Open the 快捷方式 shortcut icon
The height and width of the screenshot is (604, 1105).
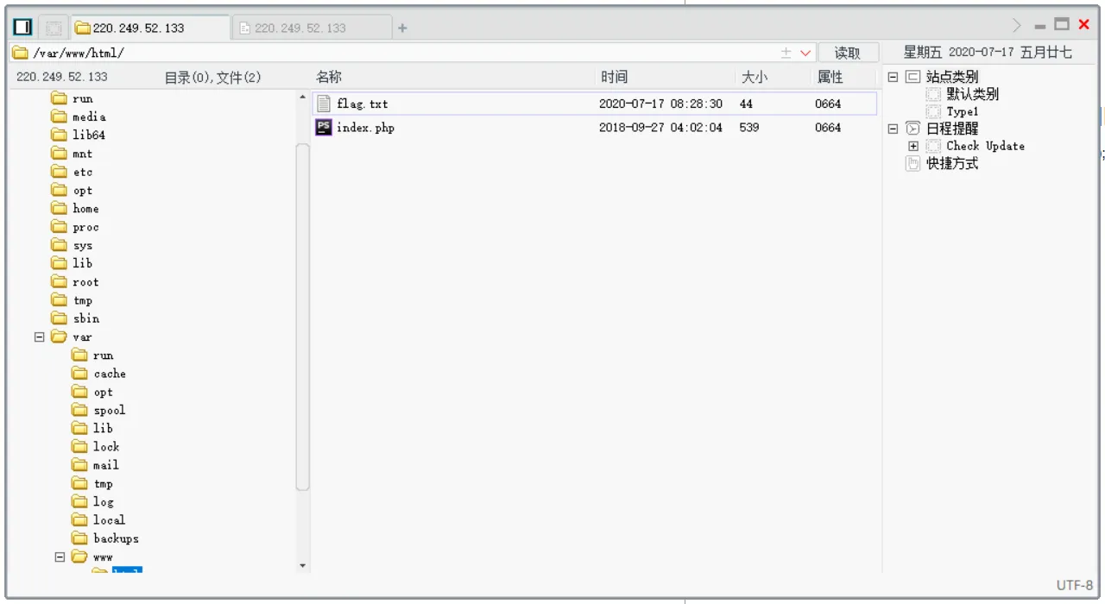[912, 163]
